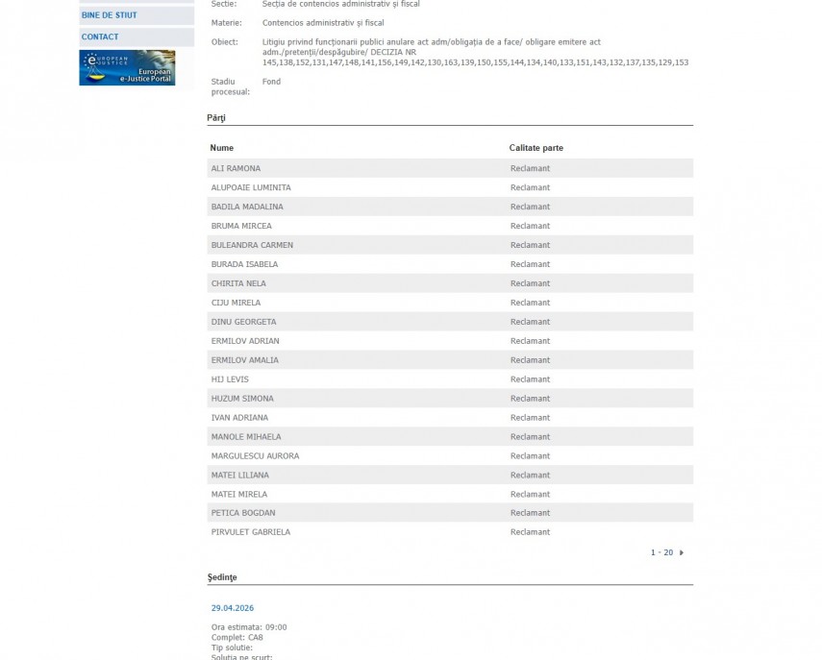This screenshot has height=660, width=822.
Task: Click the PIRVULET GABRIELA name
Action: point(251,532)
